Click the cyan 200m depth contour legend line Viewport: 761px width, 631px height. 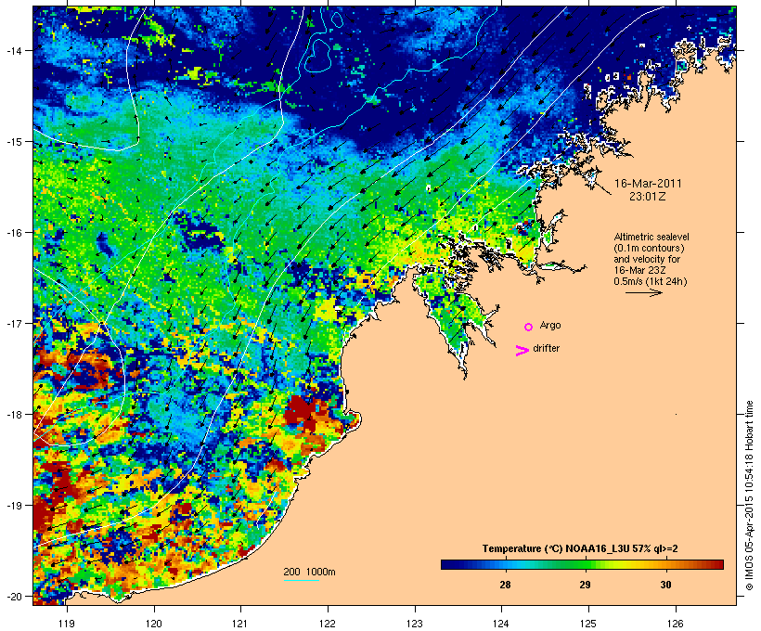pos(301,580)
